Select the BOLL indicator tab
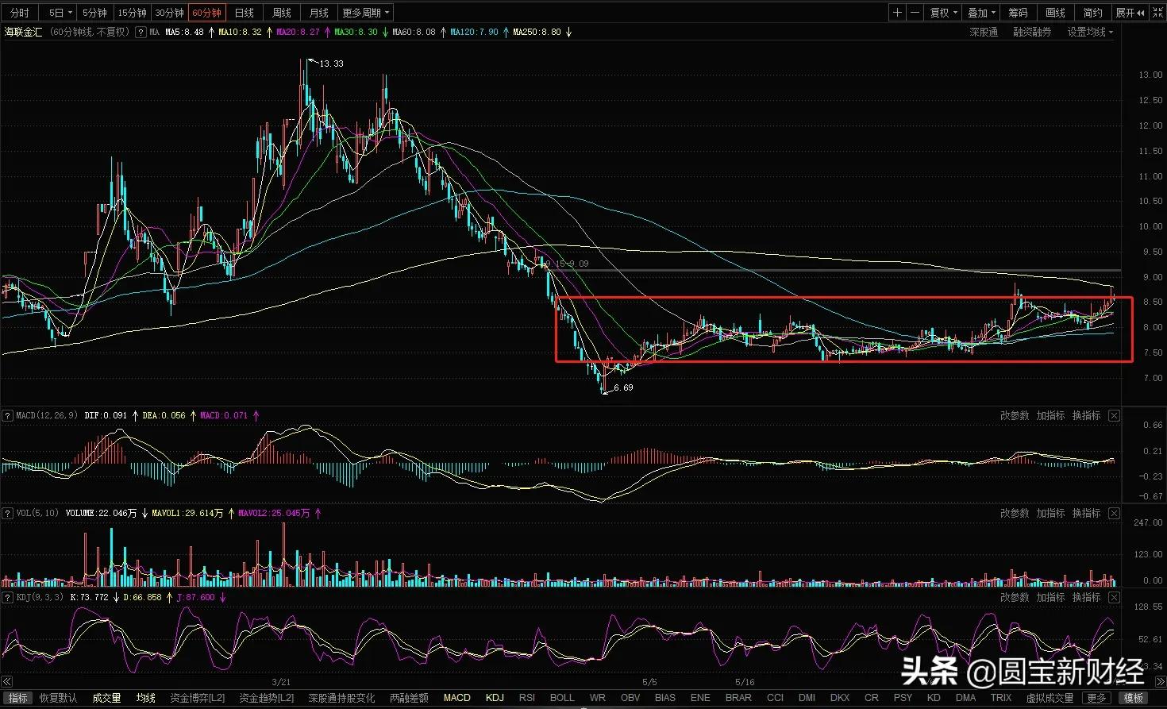1167x709 pixels. click(x=562, y=698)
